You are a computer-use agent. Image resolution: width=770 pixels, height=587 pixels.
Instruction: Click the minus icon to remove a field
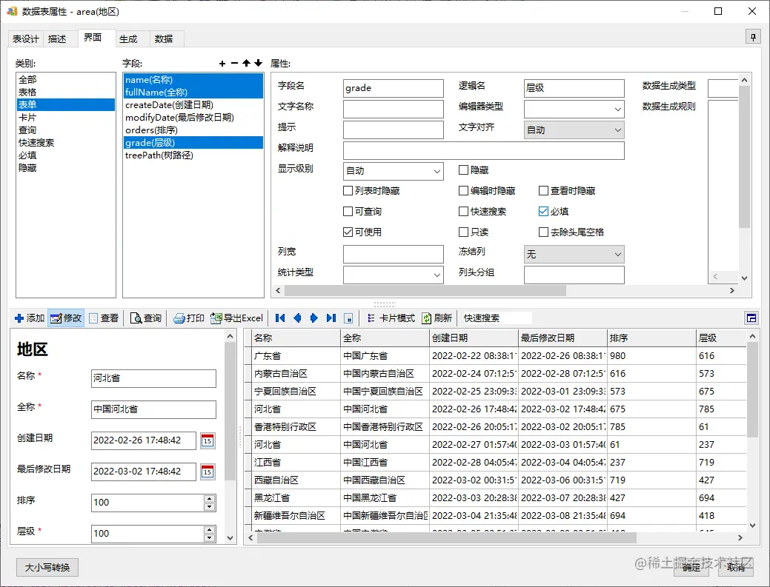[234, 63]
